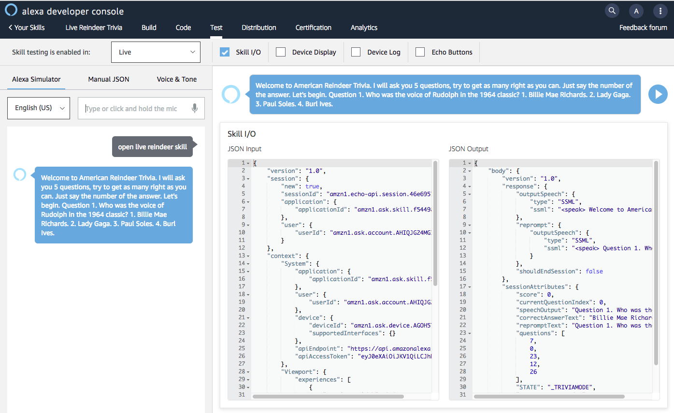Switch to the Manual JSON tab

pos(108,79)
